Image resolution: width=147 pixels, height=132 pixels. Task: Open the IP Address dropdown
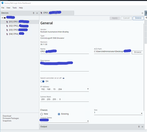tap(88, 89)
